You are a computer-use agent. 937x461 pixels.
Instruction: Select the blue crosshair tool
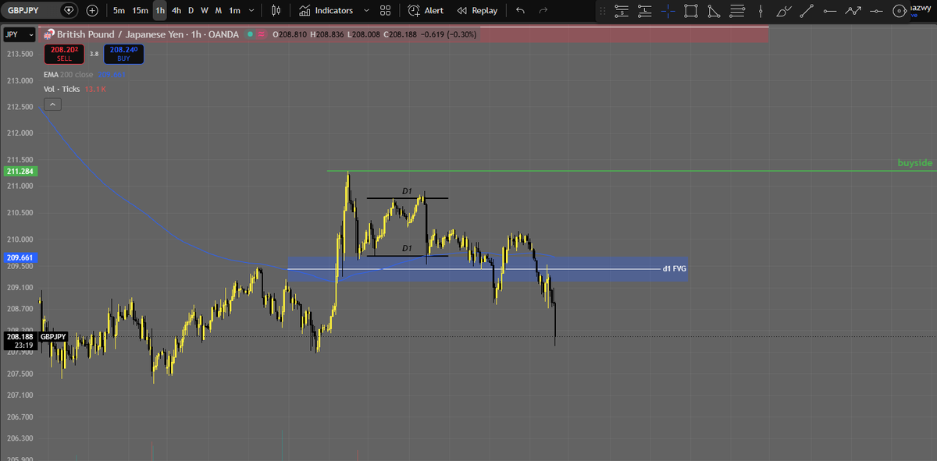668,11
